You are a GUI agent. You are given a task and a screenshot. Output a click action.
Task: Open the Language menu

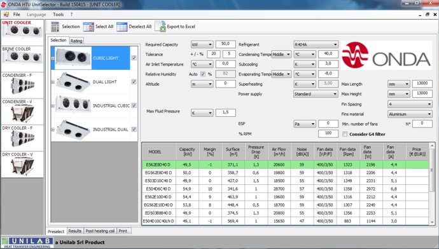36,15
